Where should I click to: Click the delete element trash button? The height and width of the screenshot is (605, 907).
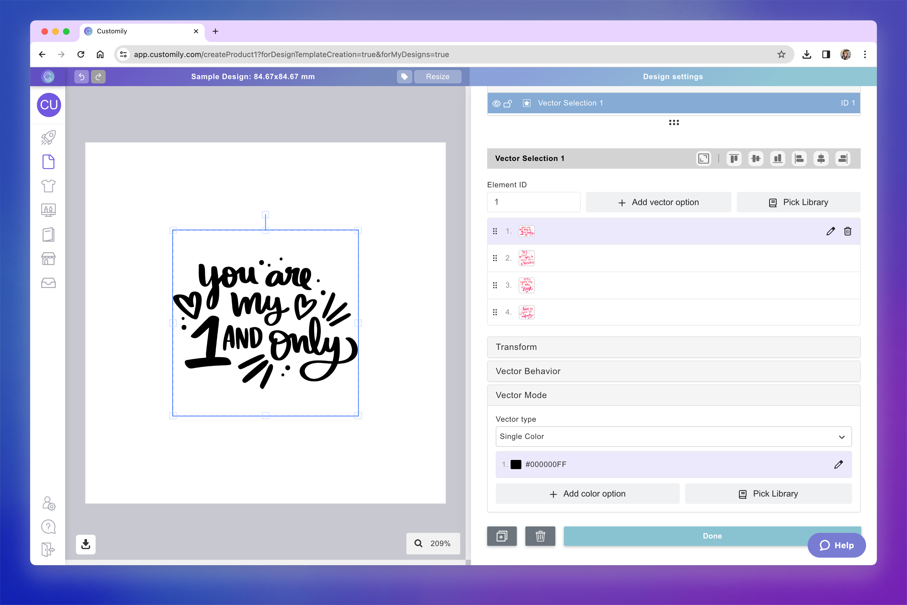click(x=540, y=536)
